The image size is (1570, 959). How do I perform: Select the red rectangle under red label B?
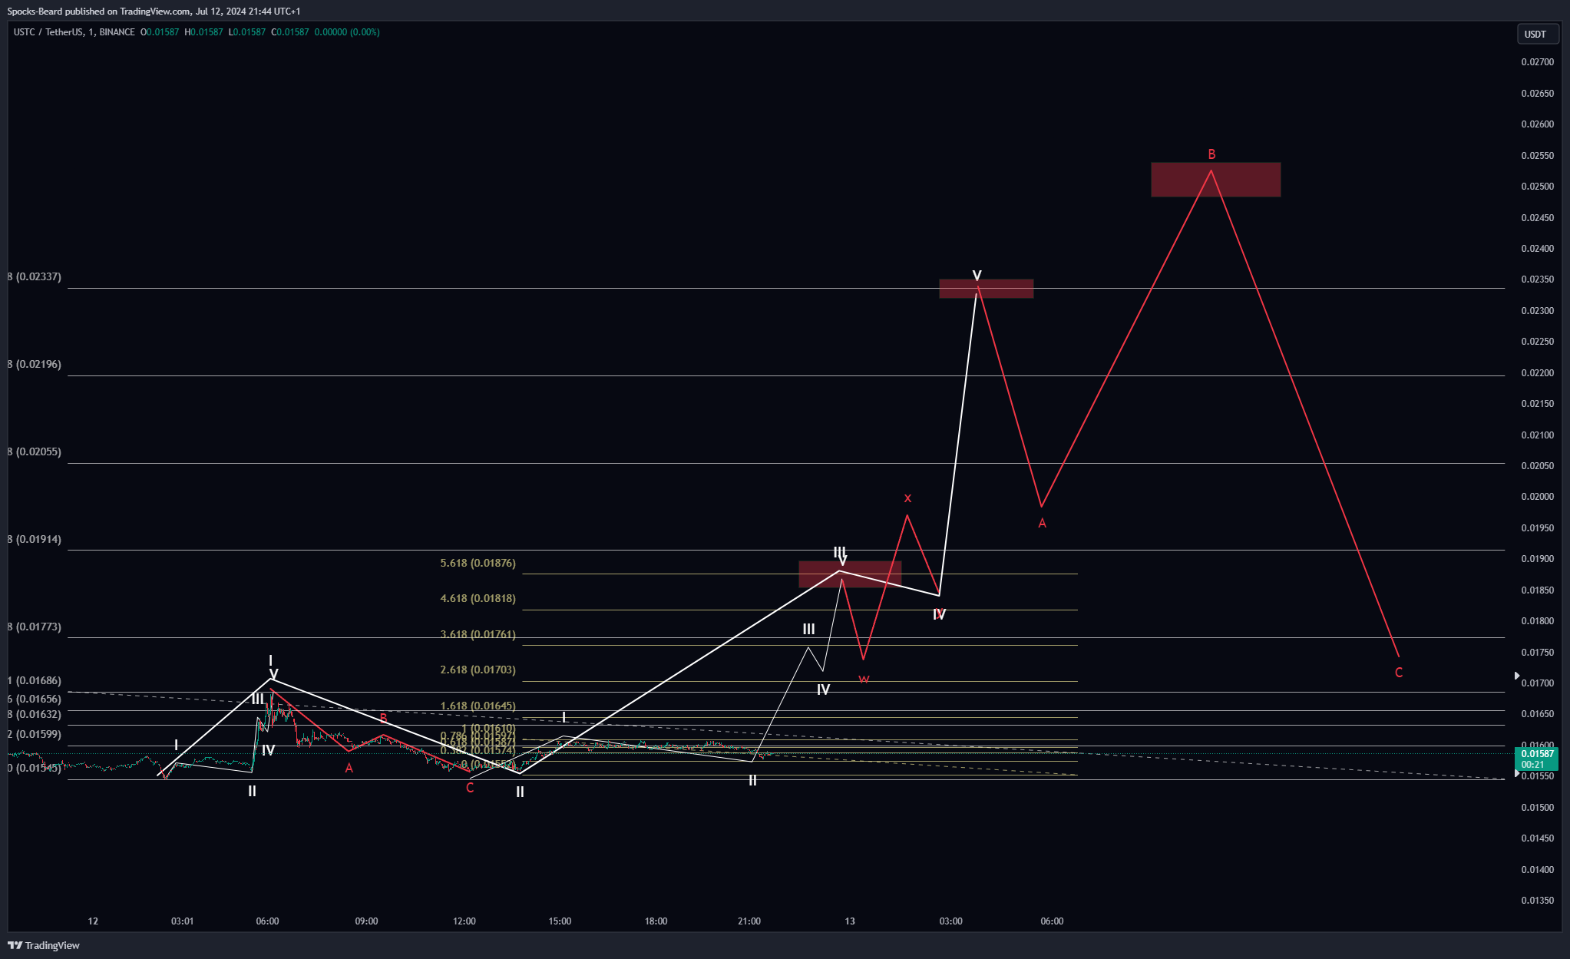tap(1215, 180)
